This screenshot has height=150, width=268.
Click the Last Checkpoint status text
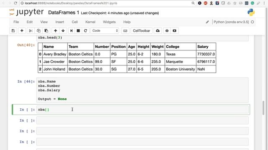120,13
